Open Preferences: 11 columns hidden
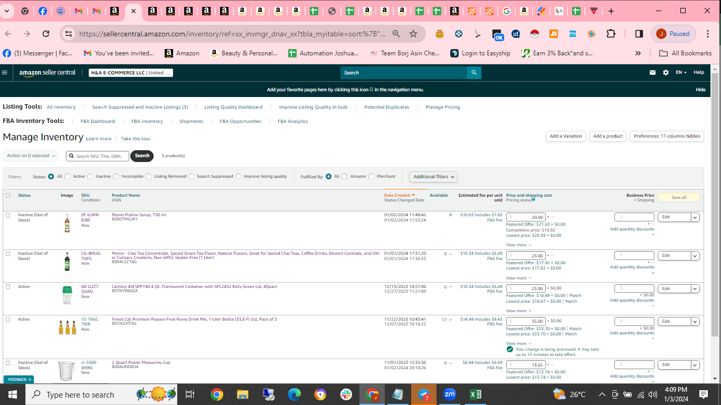Viewport: 721px width, 405px height. click(667, 136)
